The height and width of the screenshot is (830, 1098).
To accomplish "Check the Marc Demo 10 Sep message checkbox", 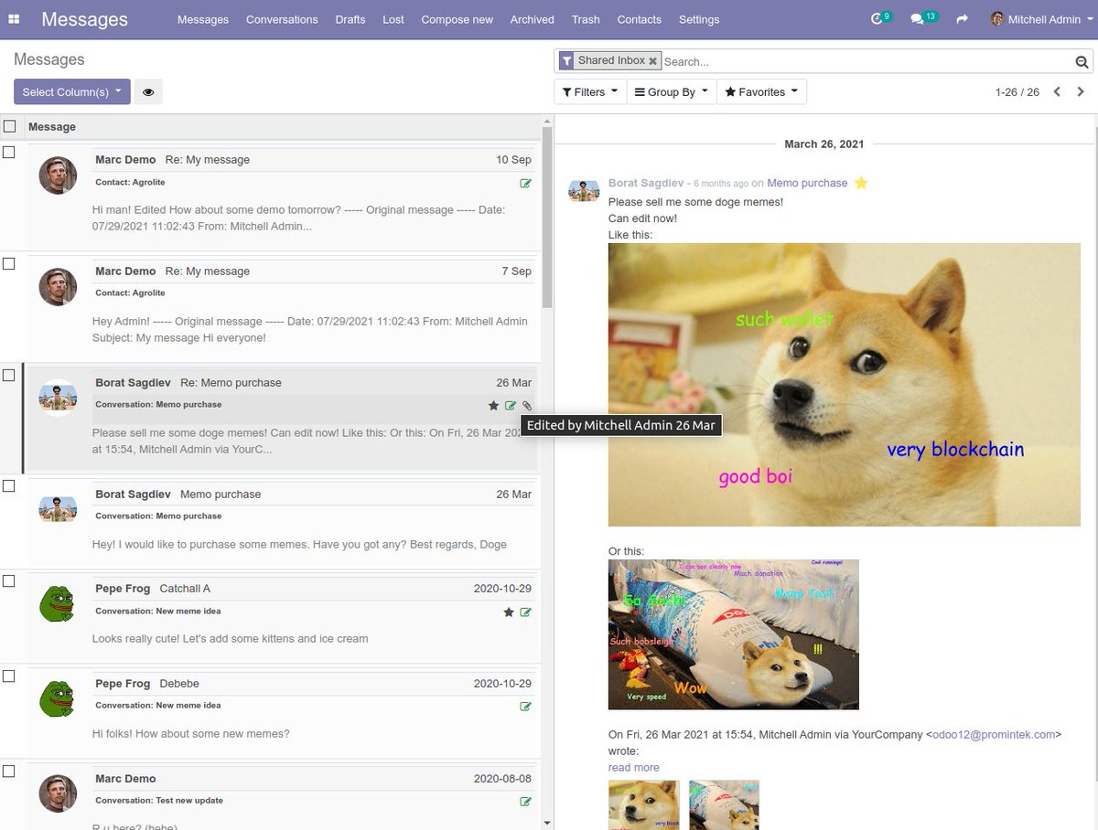I will click(8, 152).
